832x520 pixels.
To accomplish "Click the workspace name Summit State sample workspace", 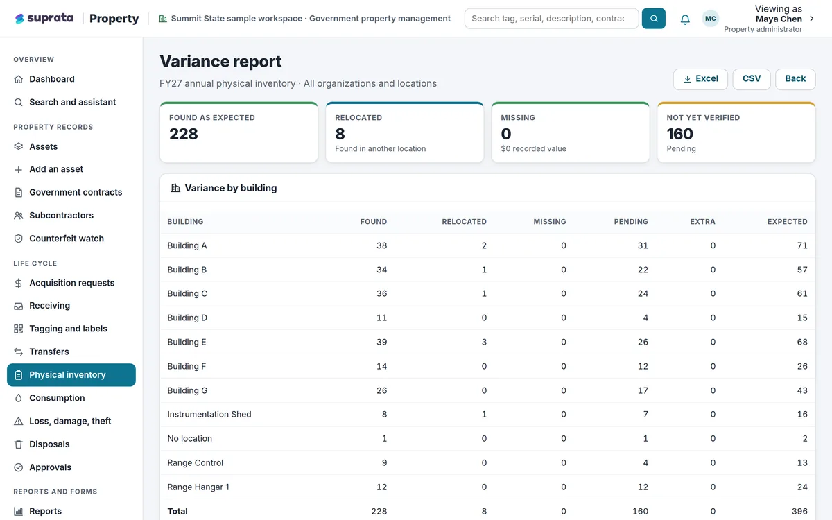I will (x=236, y=19).
